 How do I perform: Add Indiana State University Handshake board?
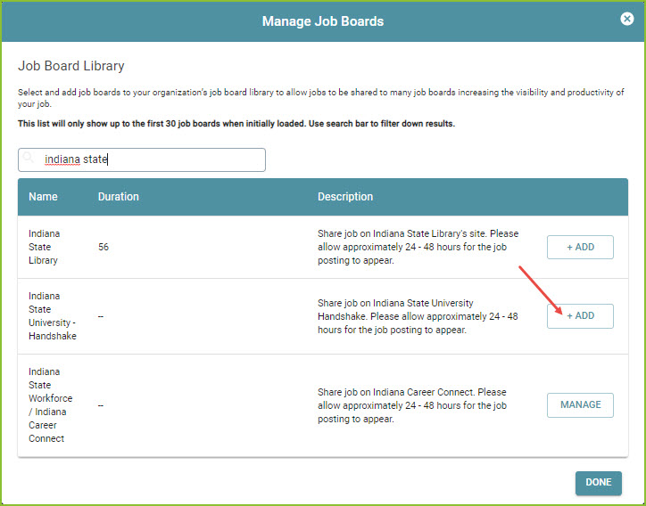click(x=580, y=316)
